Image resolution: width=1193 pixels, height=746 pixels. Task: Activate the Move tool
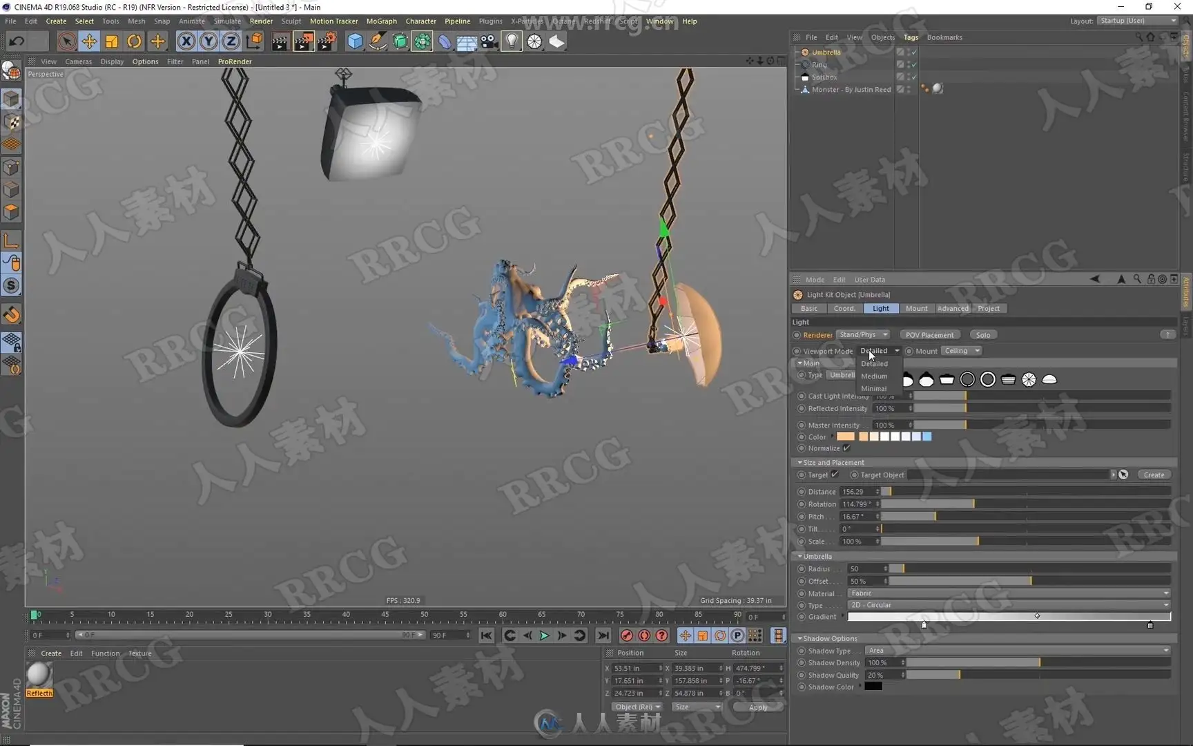tap(89, 41)
